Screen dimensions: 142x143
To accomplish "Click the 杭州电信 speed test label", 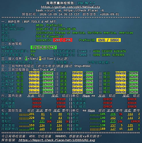I will [8, 99].
